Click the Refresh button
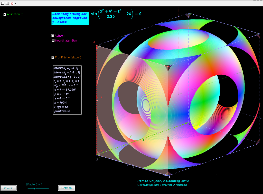The height and width of the screenshot is (194, 263). (67, 188)
